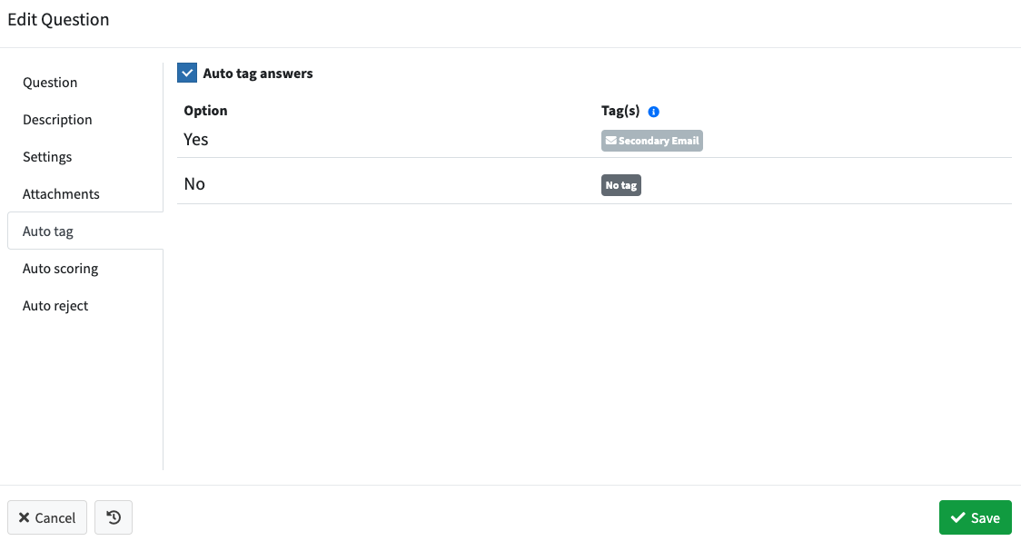Uncheck the Auto tag answers checkbox
The image size is (1021, 541).
pos(187,73)
